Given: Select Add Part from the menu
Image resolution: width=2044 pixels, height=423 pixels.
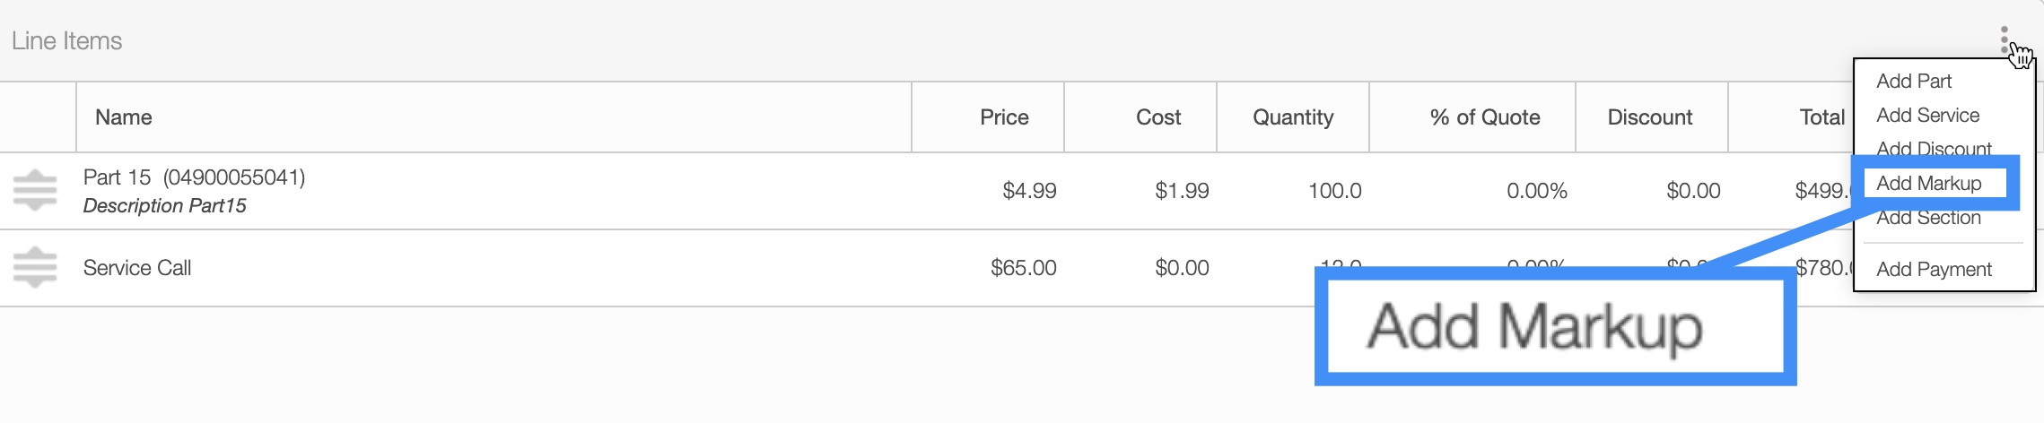Looking at the screenshot, I should click(x=1914, y=81).
